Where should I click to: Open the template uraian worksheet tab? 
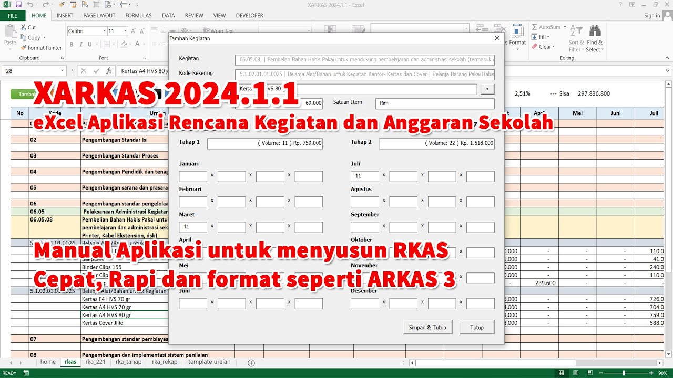(209, 362)
